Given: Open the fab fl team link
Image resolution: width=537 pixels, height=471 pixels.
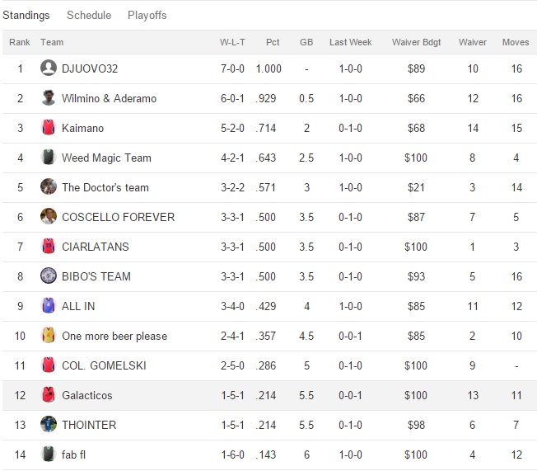Looking at the screenshot, I should click(76, 455).
